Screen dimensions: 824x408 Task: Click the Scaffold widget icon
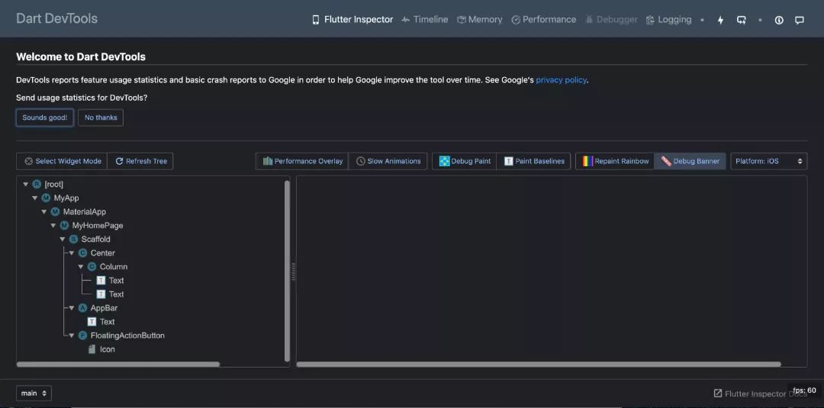point(73,239)
